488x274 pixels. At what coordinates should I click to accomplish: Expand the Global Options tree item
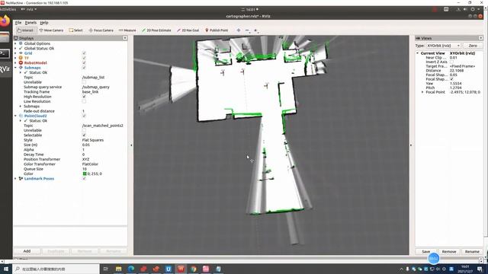(x=15, y=43)
